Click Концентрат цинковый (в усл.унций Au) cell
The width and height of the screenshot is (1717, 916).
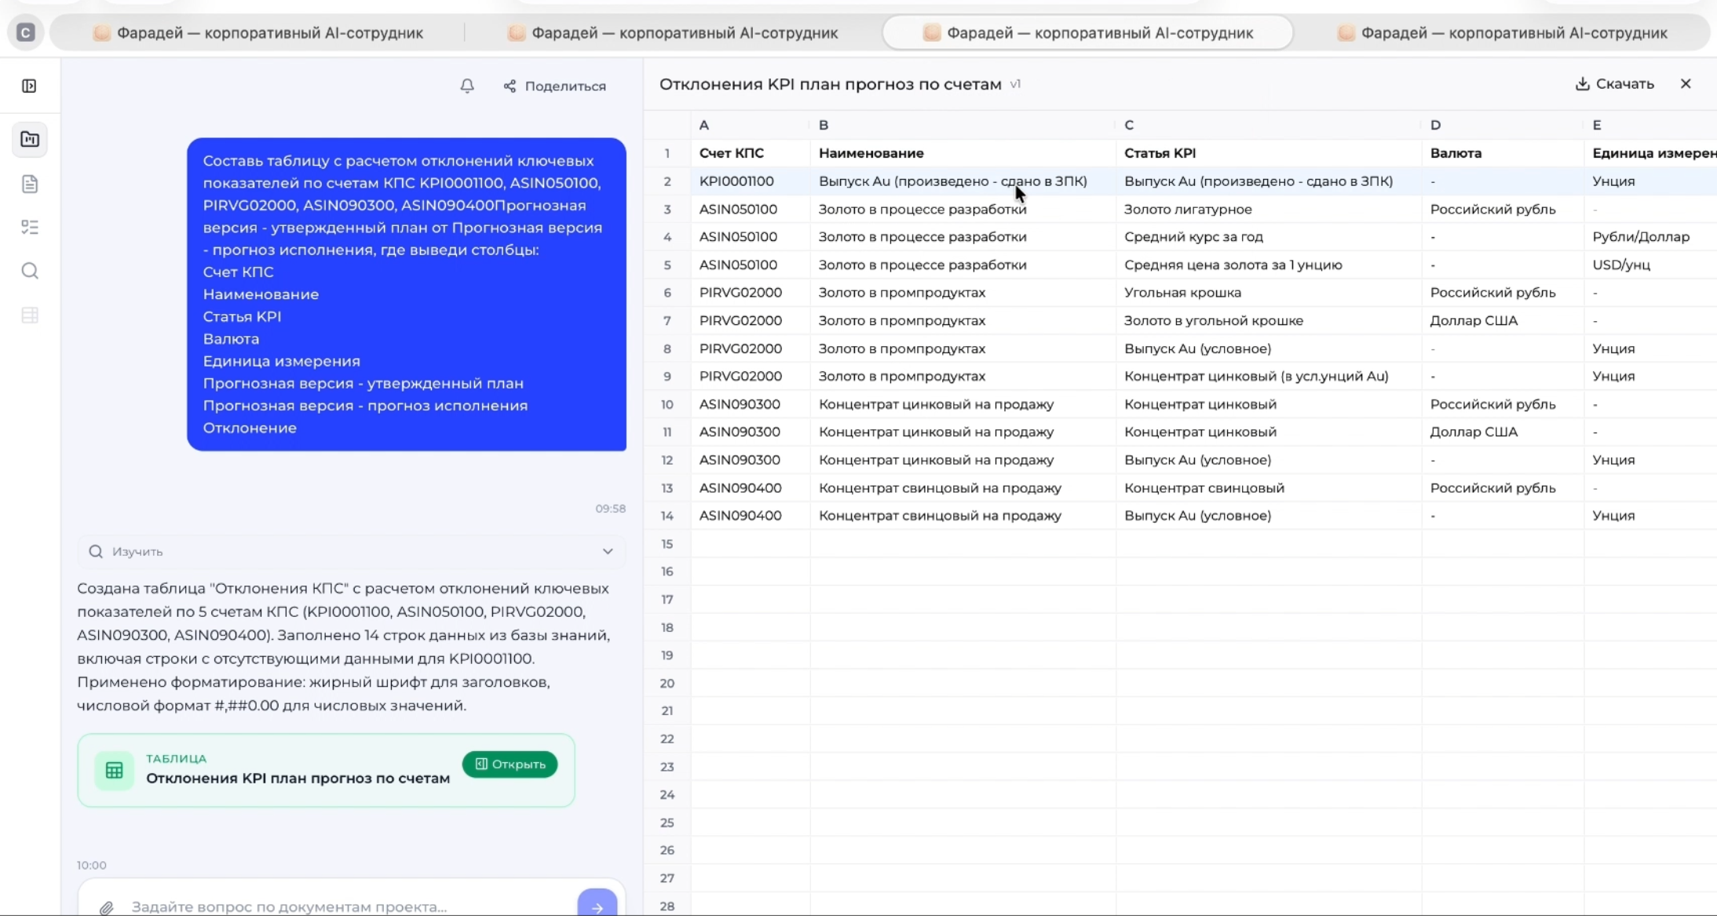point(1269,377)
